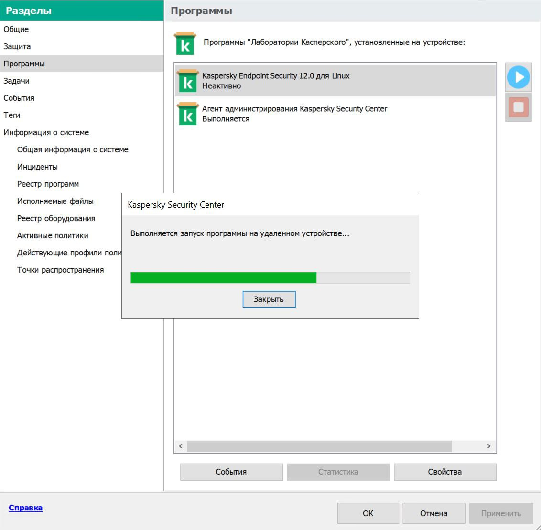This screenshot has height=530, width=541.
Task: Open the Реестр оборудования subsection
Action: coord(56,219)
